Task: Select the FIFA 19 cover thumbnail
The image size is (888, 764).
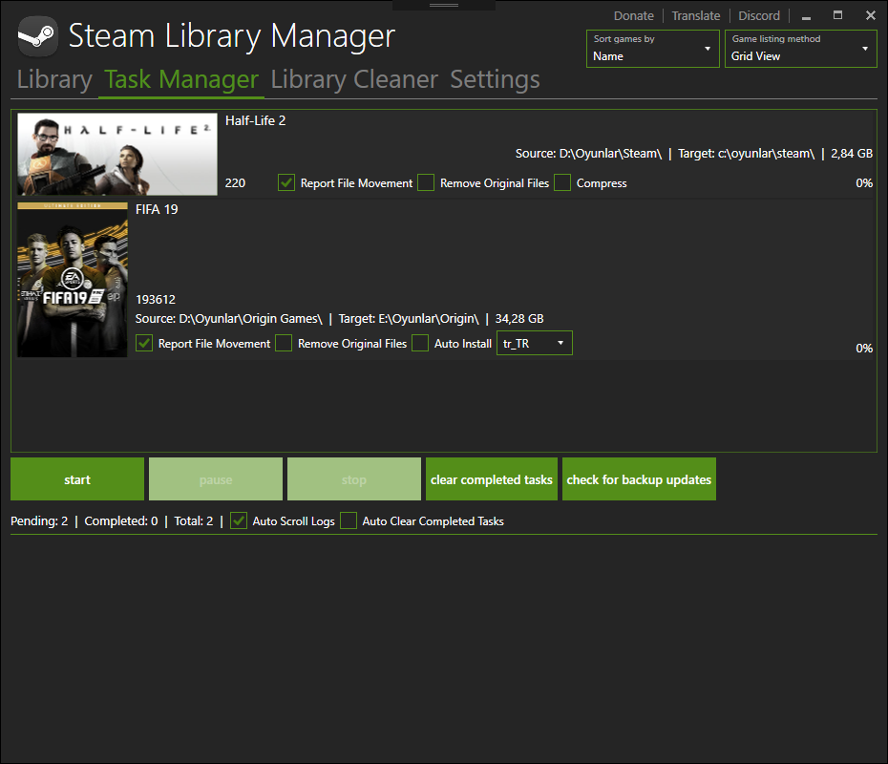Action: tap(73, 280)
